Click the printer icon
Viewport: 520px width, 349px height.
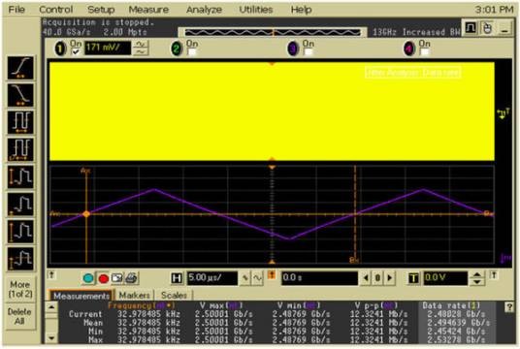click(132, 278)
